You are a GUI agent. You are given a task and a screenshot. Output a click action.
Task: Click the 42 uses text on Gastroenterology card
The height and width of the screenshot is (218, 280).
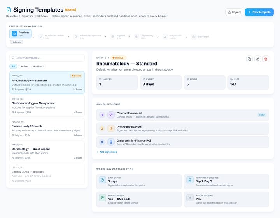click(78, 112)
